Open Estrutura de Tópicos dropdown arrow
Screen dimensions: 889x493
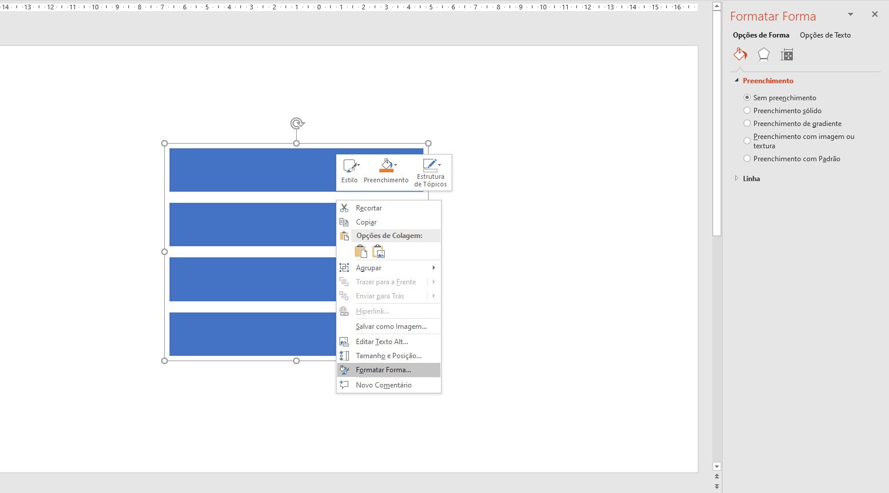click(x=439, y=165)
